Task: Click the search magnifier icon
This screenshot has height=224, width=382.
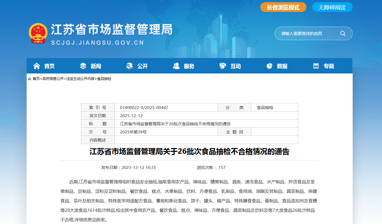Action: 343,33
